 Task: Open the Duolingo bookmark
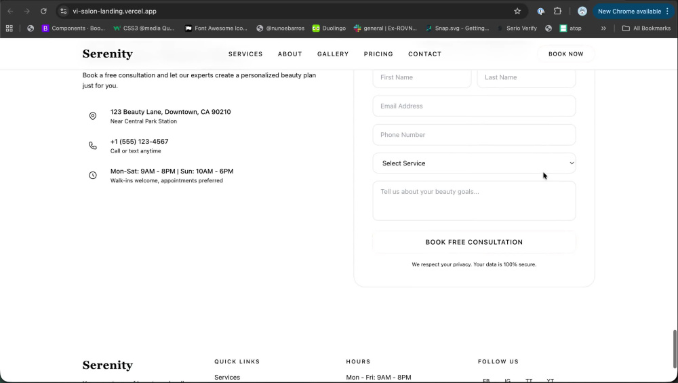[329, 28]
